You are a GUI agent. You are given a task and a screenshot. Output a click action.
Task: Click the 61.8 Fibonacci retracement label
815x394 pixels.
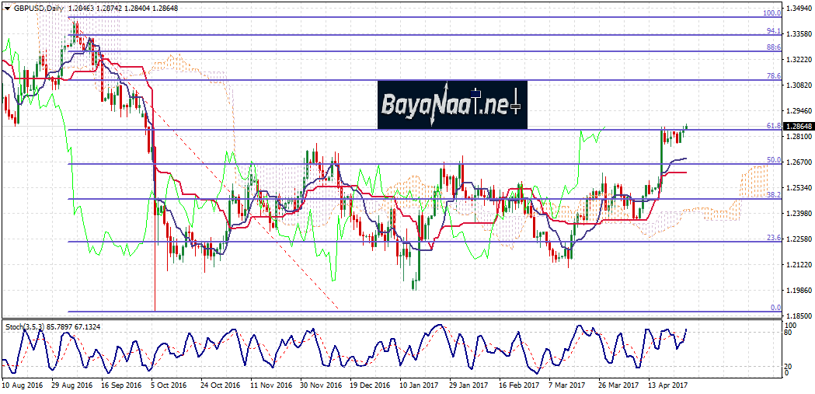coord(772,125)
